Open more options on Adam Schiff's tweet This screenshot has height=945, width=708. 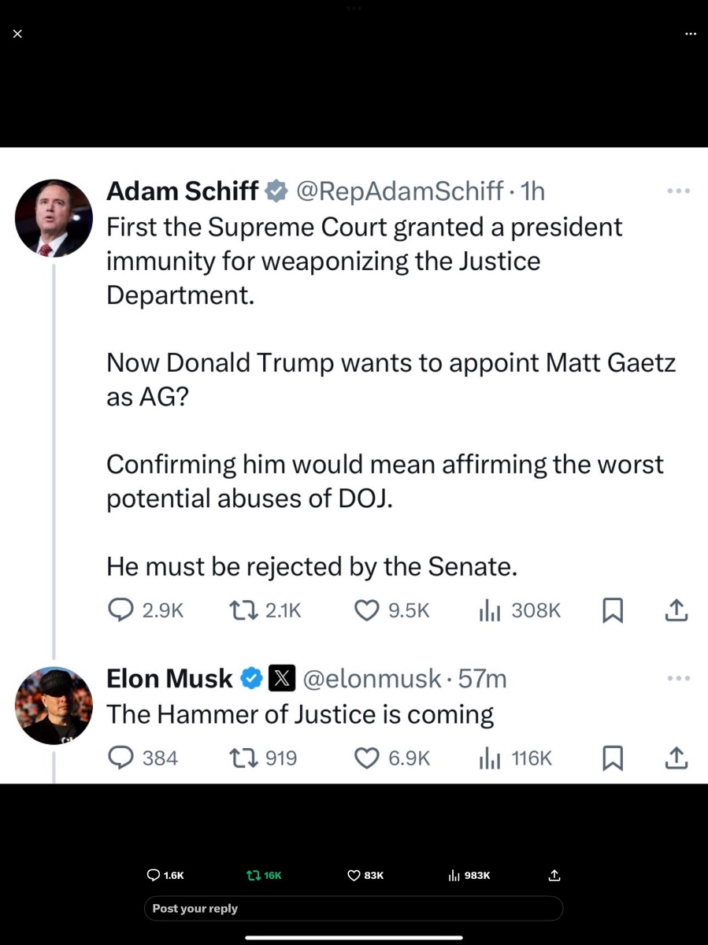(x=677, y=191)
